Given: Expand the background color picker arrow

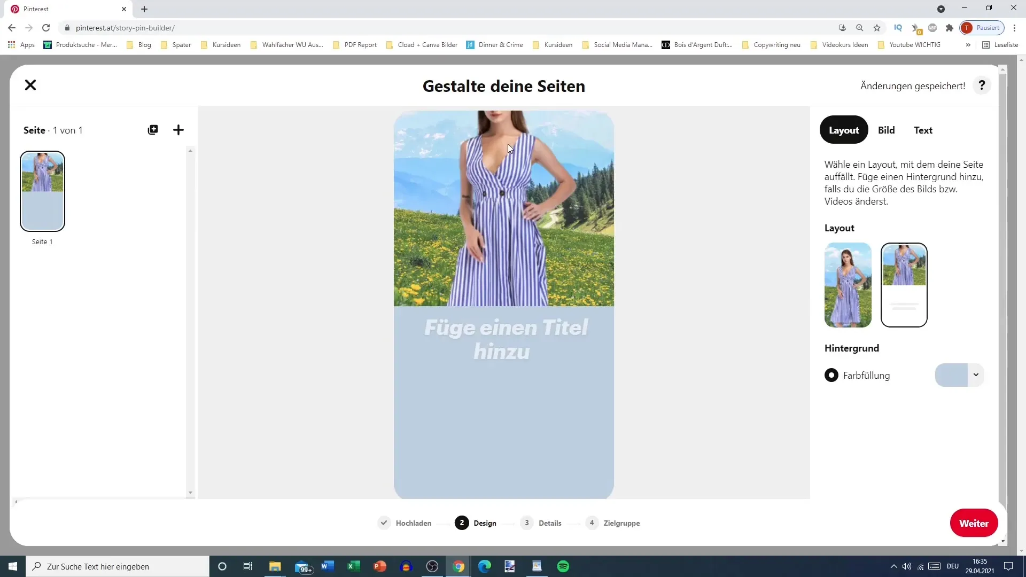Looking at the screenshot, I should (976, 375).
